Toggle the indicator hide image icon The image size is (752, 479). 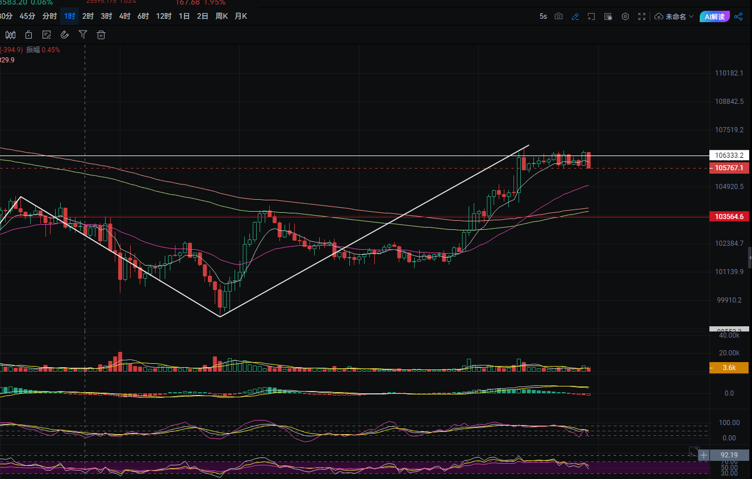[x=608, y=16]
